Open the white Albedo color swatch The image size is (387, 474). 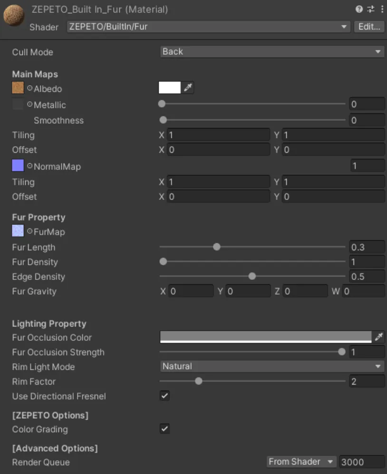[x=170, y=88]
